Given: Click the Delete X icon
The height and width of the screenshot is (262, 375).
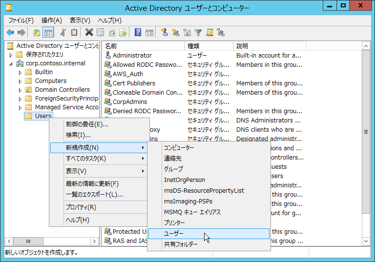Looking at the screenshot, I should tap(89, 32).
